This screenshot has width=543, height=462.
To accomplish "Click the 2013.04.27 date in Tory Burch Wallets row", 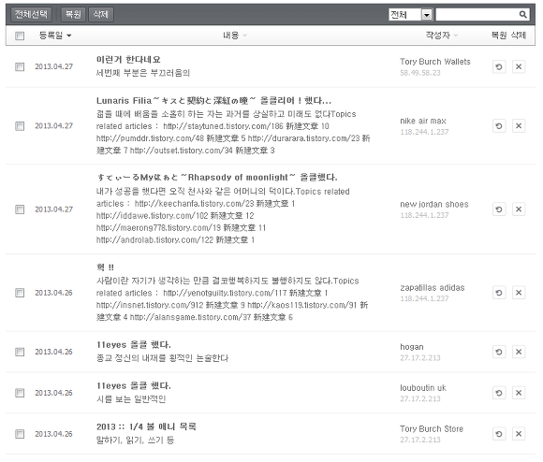I will [x=53, y=66].
